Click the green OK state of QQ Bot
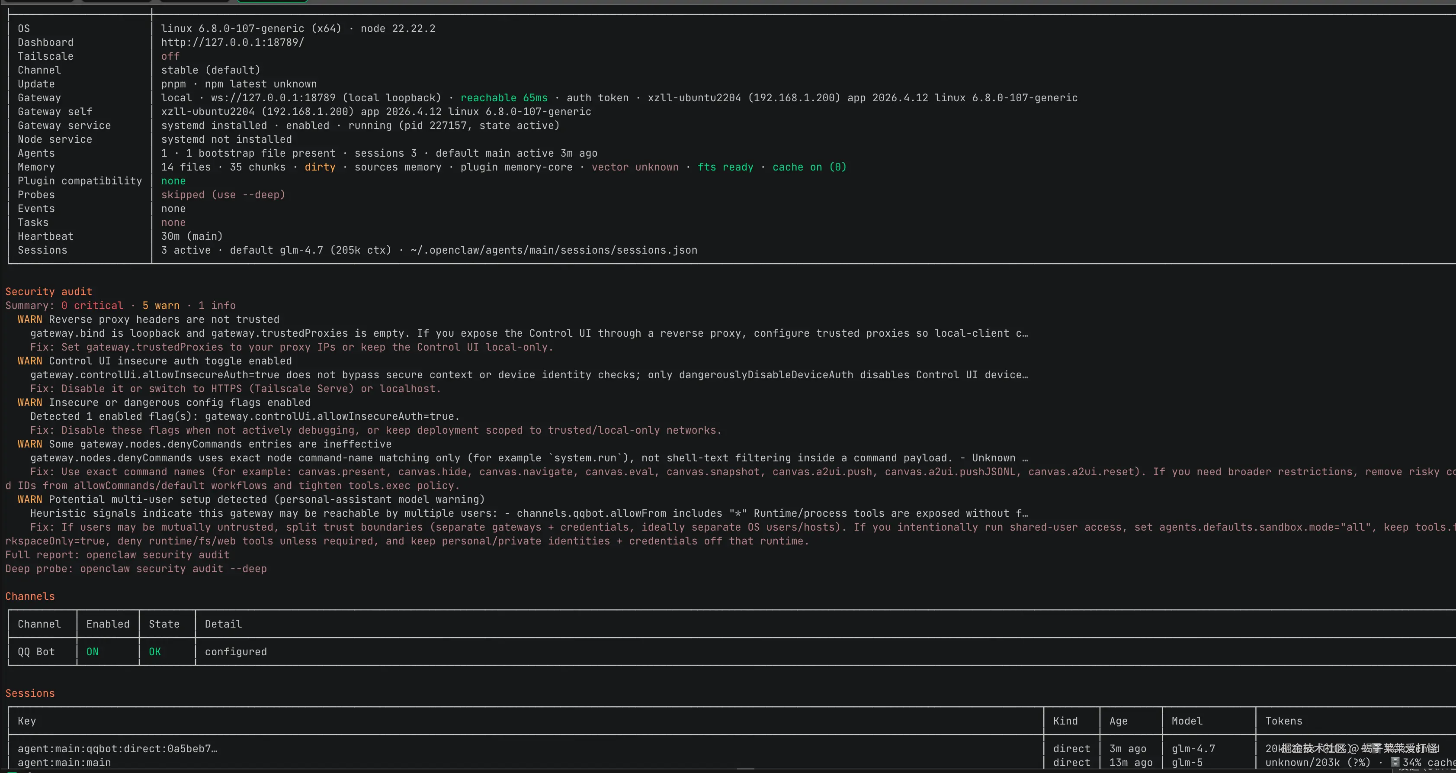1456x773 pixels. tap(154, 651)
